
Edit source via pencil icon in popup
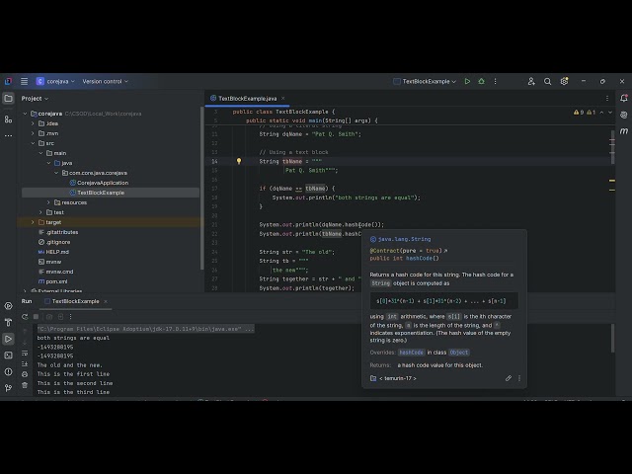click(509, 378)
